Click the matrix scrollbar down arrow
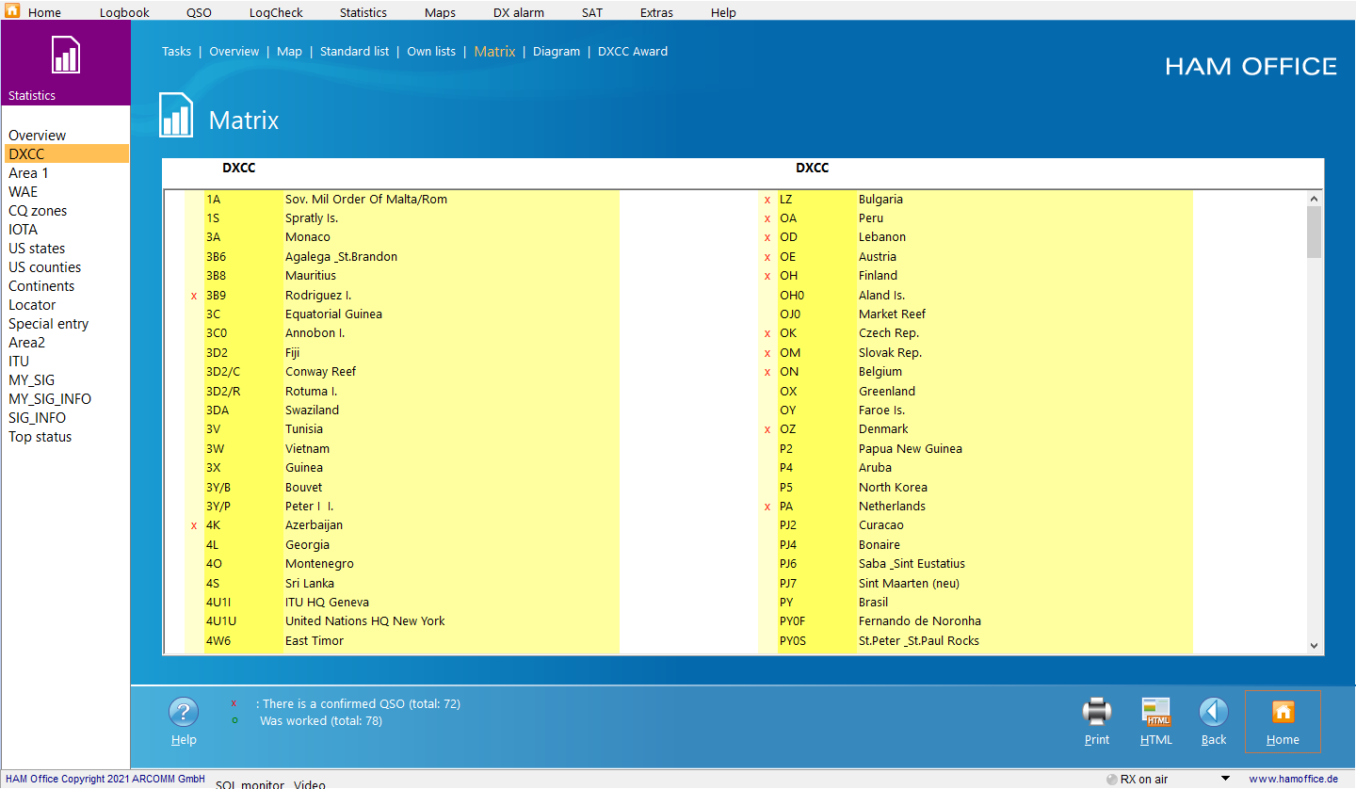The height and width of the screenshot is (789, 1356). click(x=1315, y=645)
